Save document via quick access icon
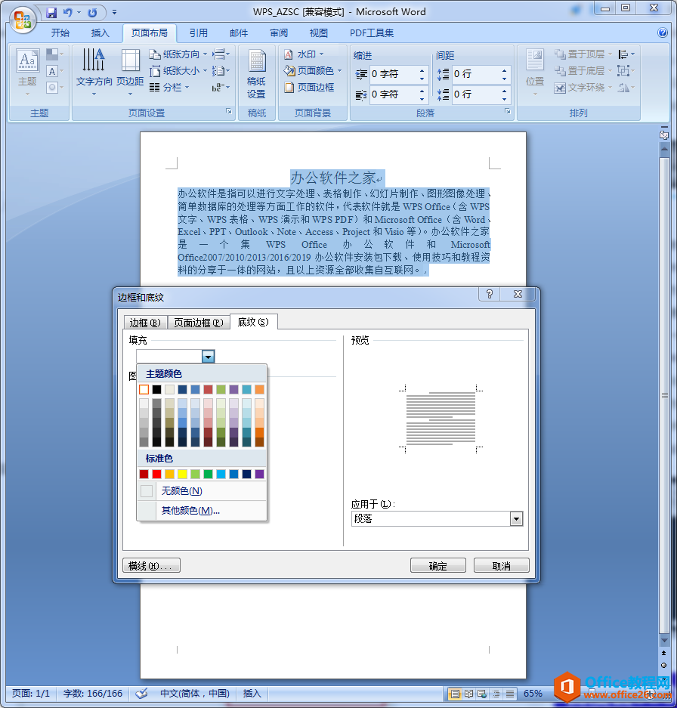The width and height of the screenshot is (677, 708). click(x=51, y=13)
